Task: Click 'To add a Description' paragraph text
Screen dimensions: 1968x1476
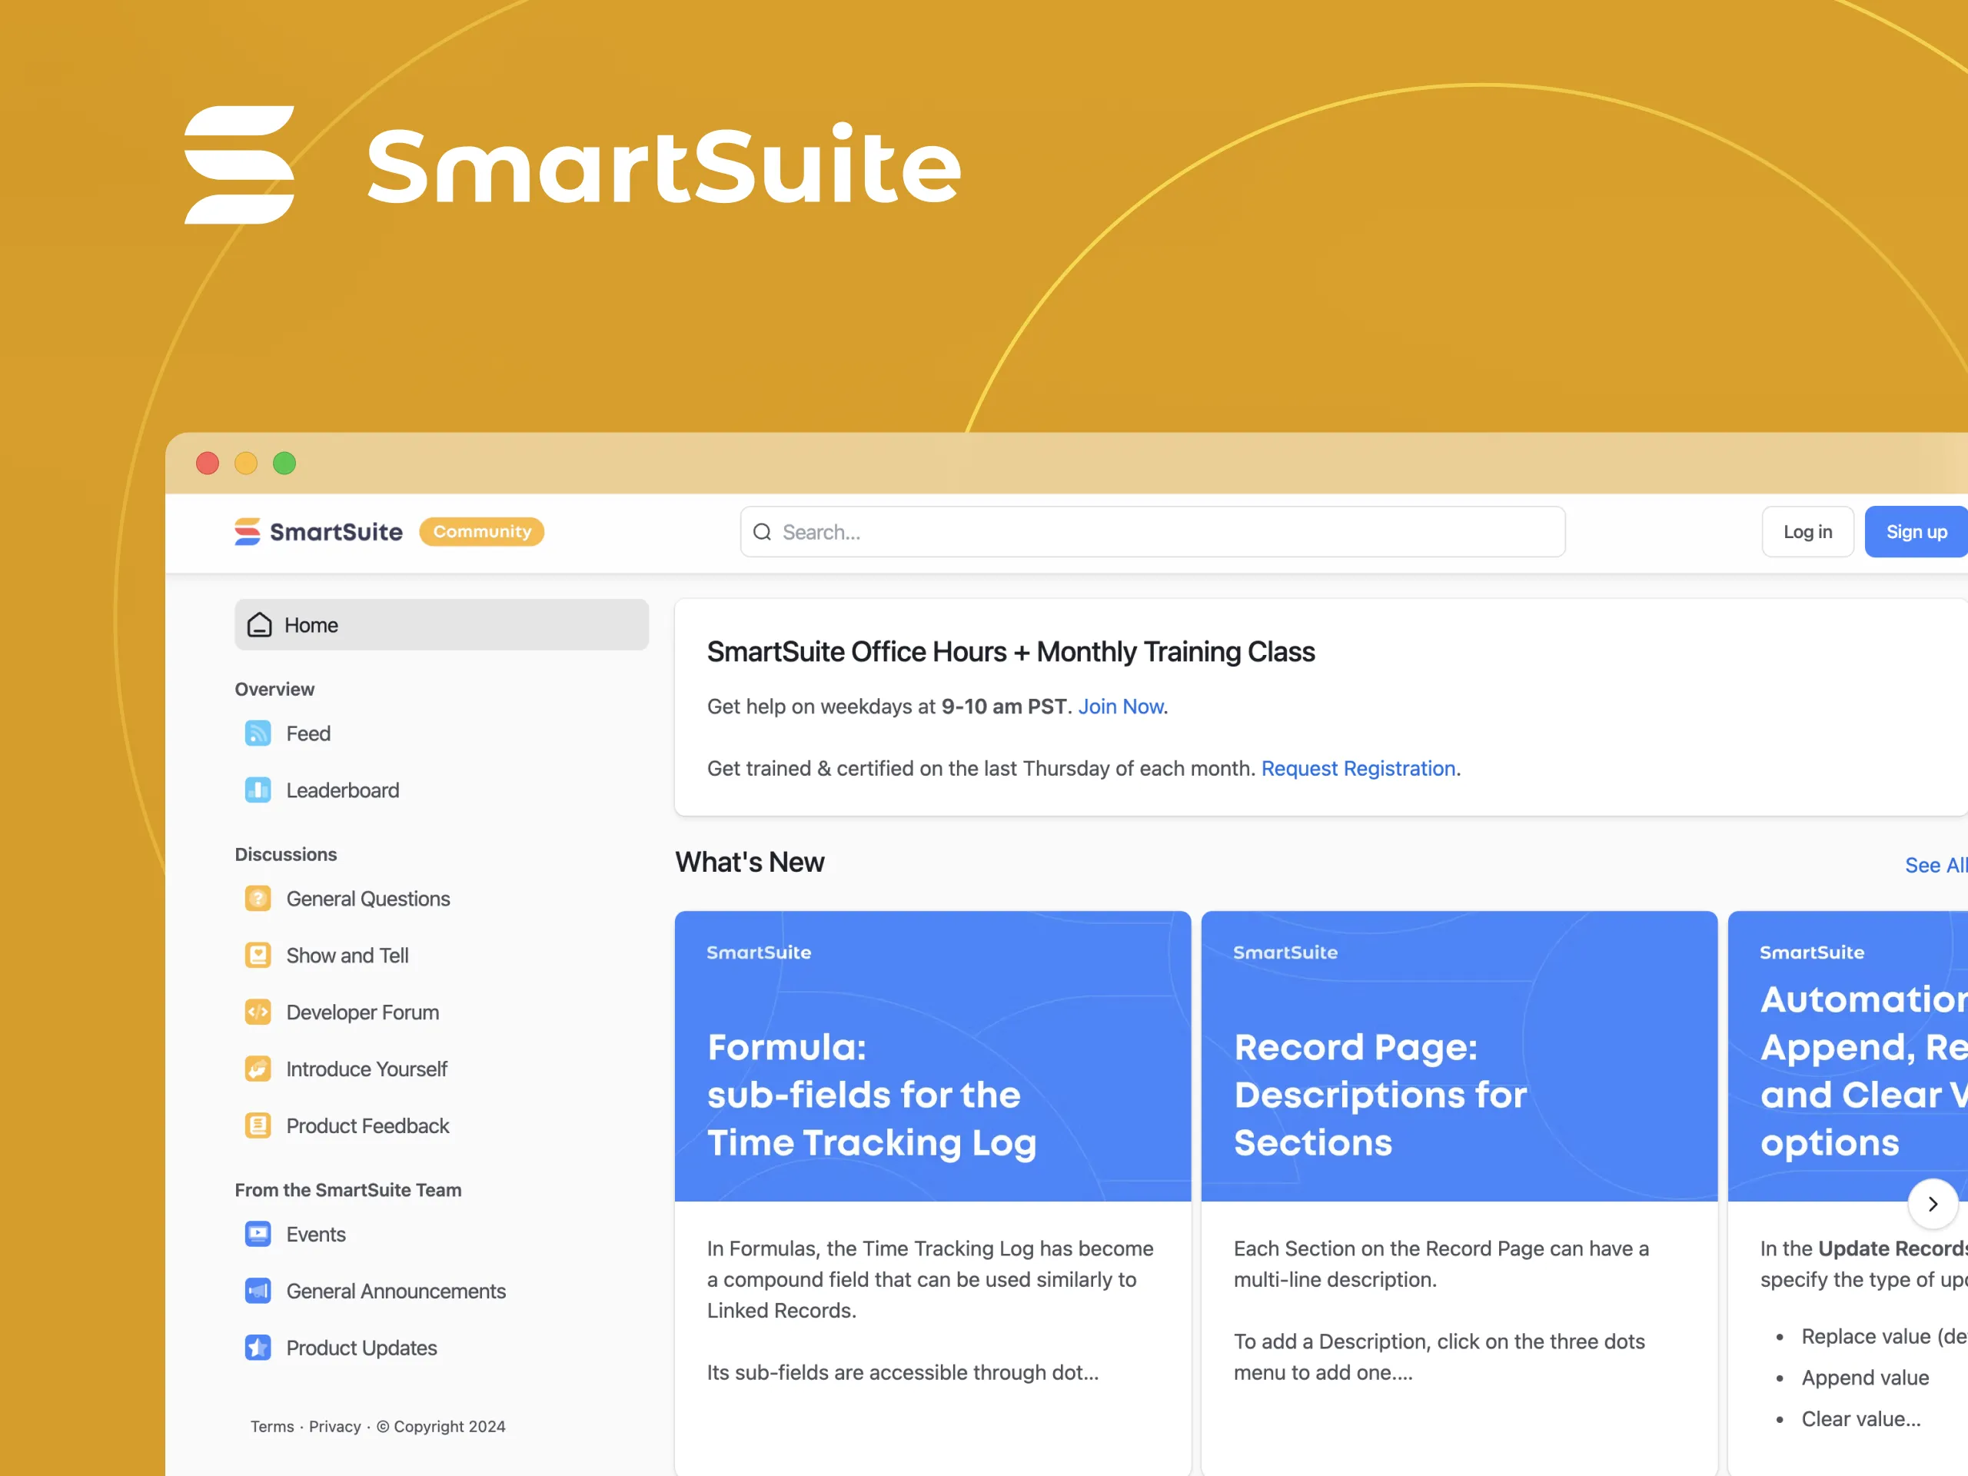Action: (x=1438, y=1357)
